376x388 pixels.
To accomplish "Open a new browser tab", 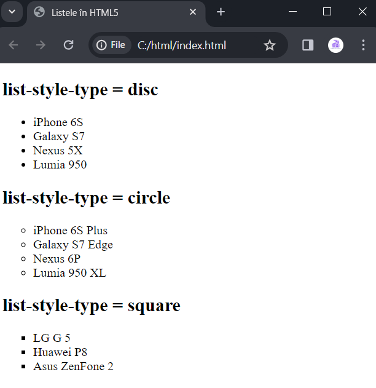I will (221, 12).
